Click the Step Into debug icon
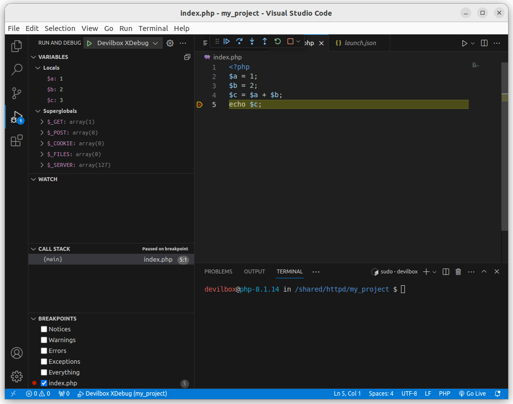The width and height of the screenshot is (513, 404). click(x=252, y=42)
